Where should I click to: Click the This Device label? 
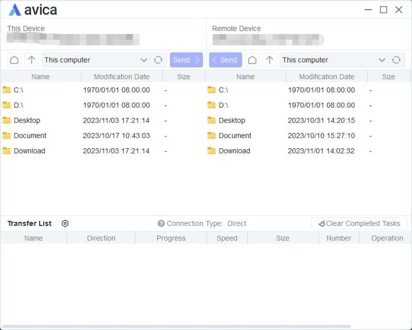point(26,28)
